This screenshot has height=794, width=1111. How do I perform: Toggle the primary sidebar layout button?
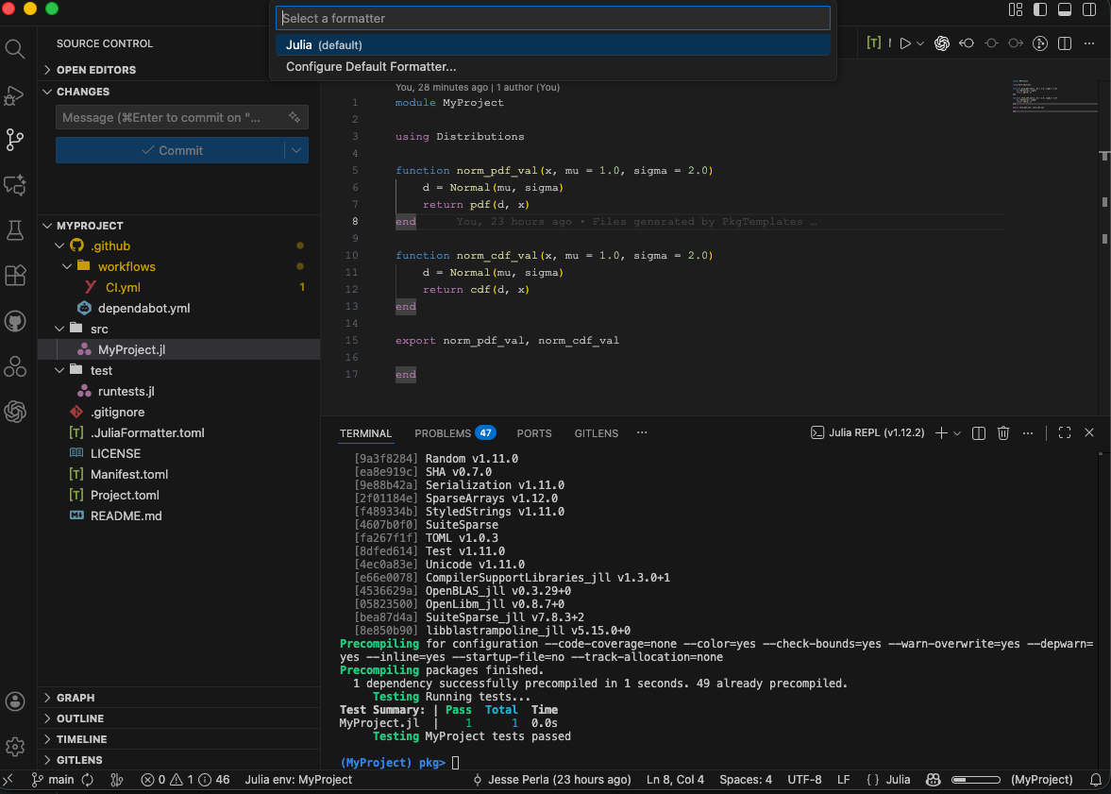pos(1040,9)
